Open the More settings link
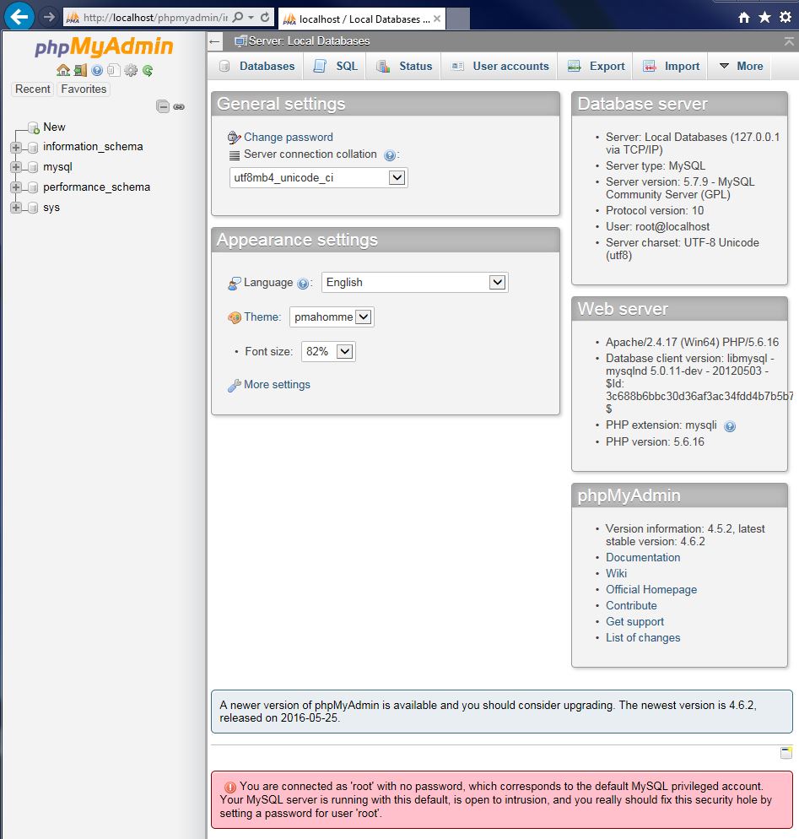The height and width of the screenshot is (839, 799). 277,385
